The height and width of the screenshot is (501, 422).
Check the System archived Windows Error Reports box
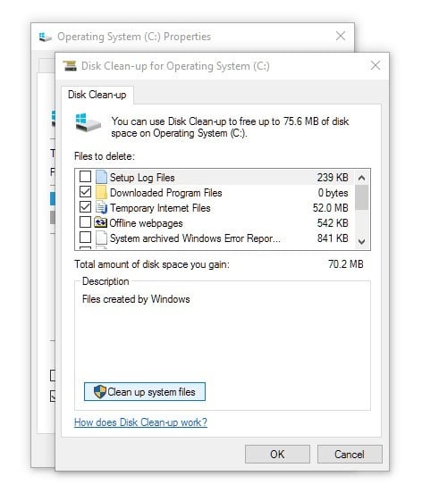[85, 238]
